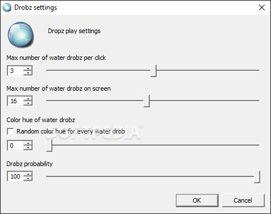Image resolution: width=271 pixels, height=214 pixels.
Task: Decrease drobz per click with down arrow
Action: coord(28,73)
